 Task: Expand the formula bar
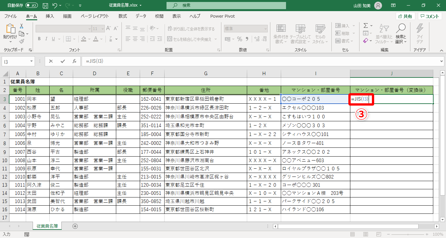(x=442, y=61)
